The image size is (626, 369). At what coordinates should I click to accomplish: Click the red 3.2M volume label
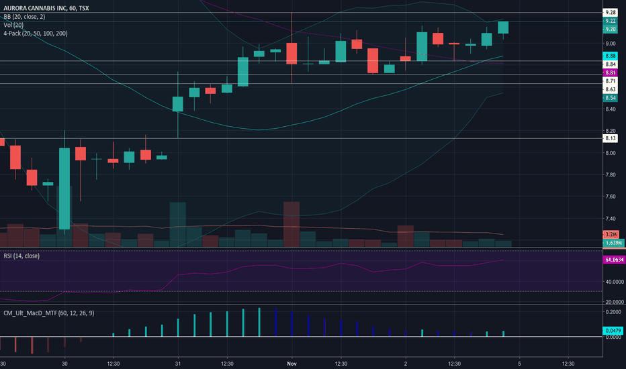point(611,235)
